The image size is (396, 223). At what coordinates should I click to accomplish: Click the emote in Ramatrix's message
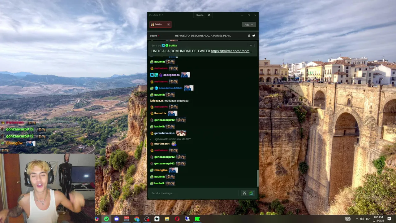[172, 113]
